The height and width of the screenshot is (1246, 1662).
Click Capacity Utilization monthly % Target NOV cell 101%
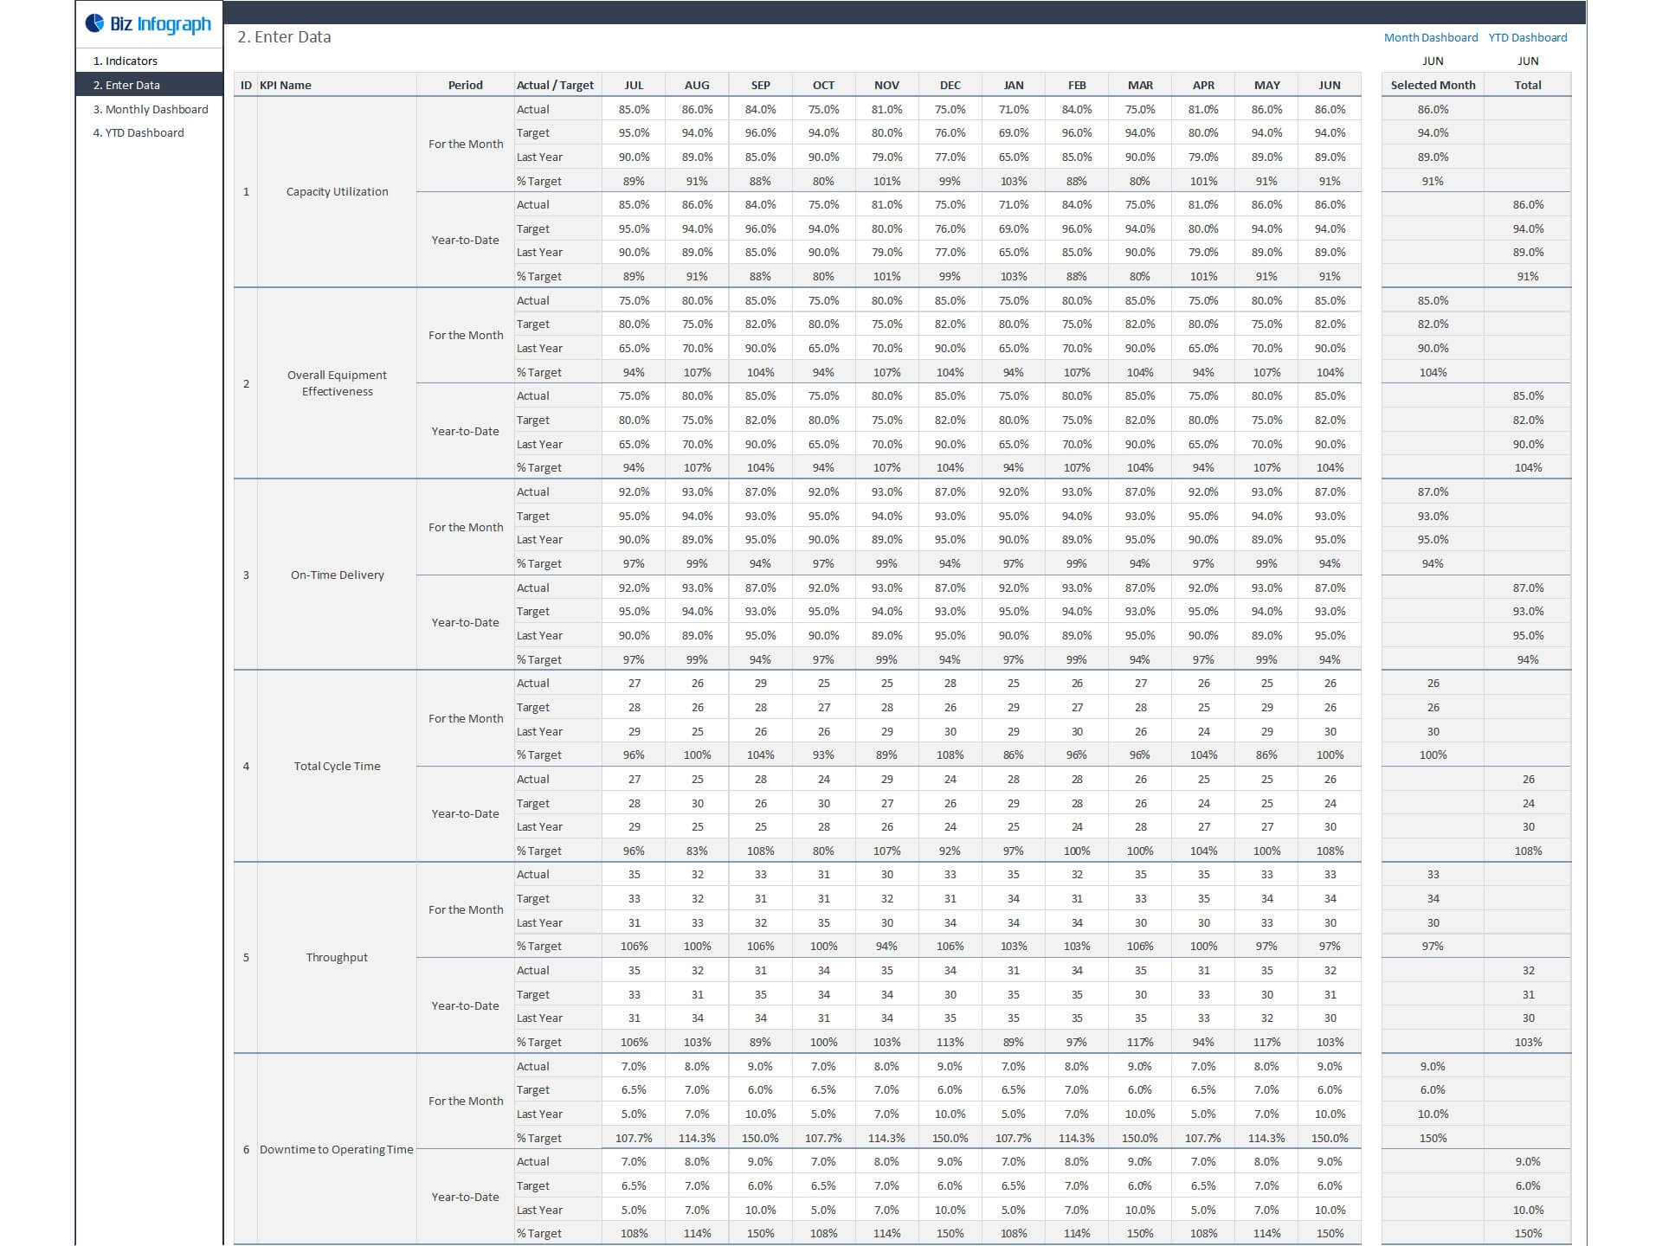pyautogui.click(x=886, y=181)
